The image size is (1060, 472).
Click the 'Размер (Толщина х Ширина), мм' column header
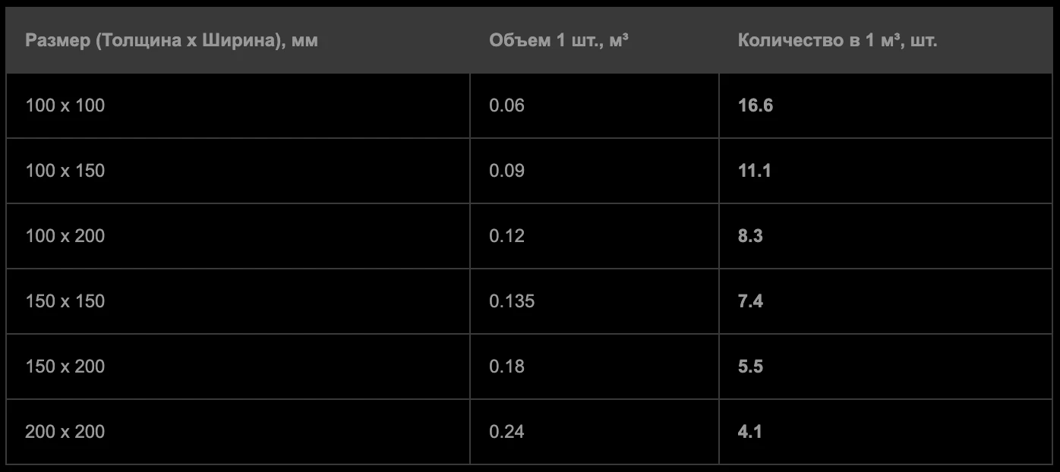(x=172, y=40)
